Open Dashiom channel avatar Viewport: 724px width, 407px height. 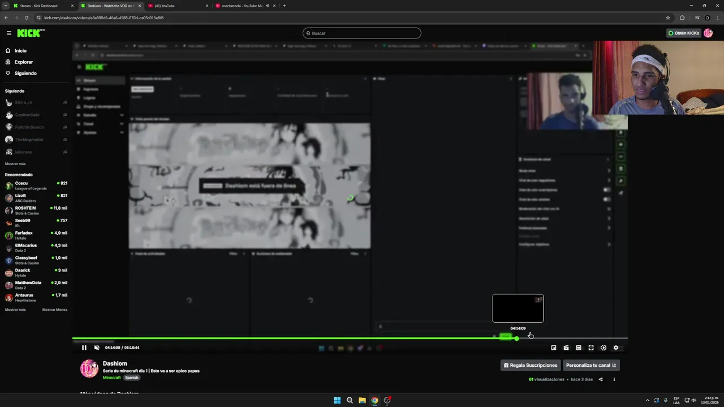(89, 369)
